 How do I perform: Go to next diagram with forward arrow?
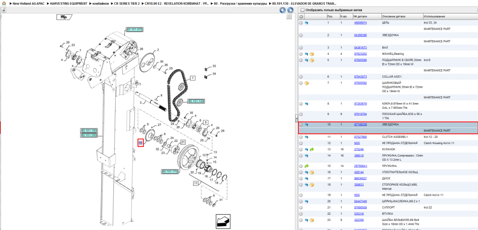point(290,10)
